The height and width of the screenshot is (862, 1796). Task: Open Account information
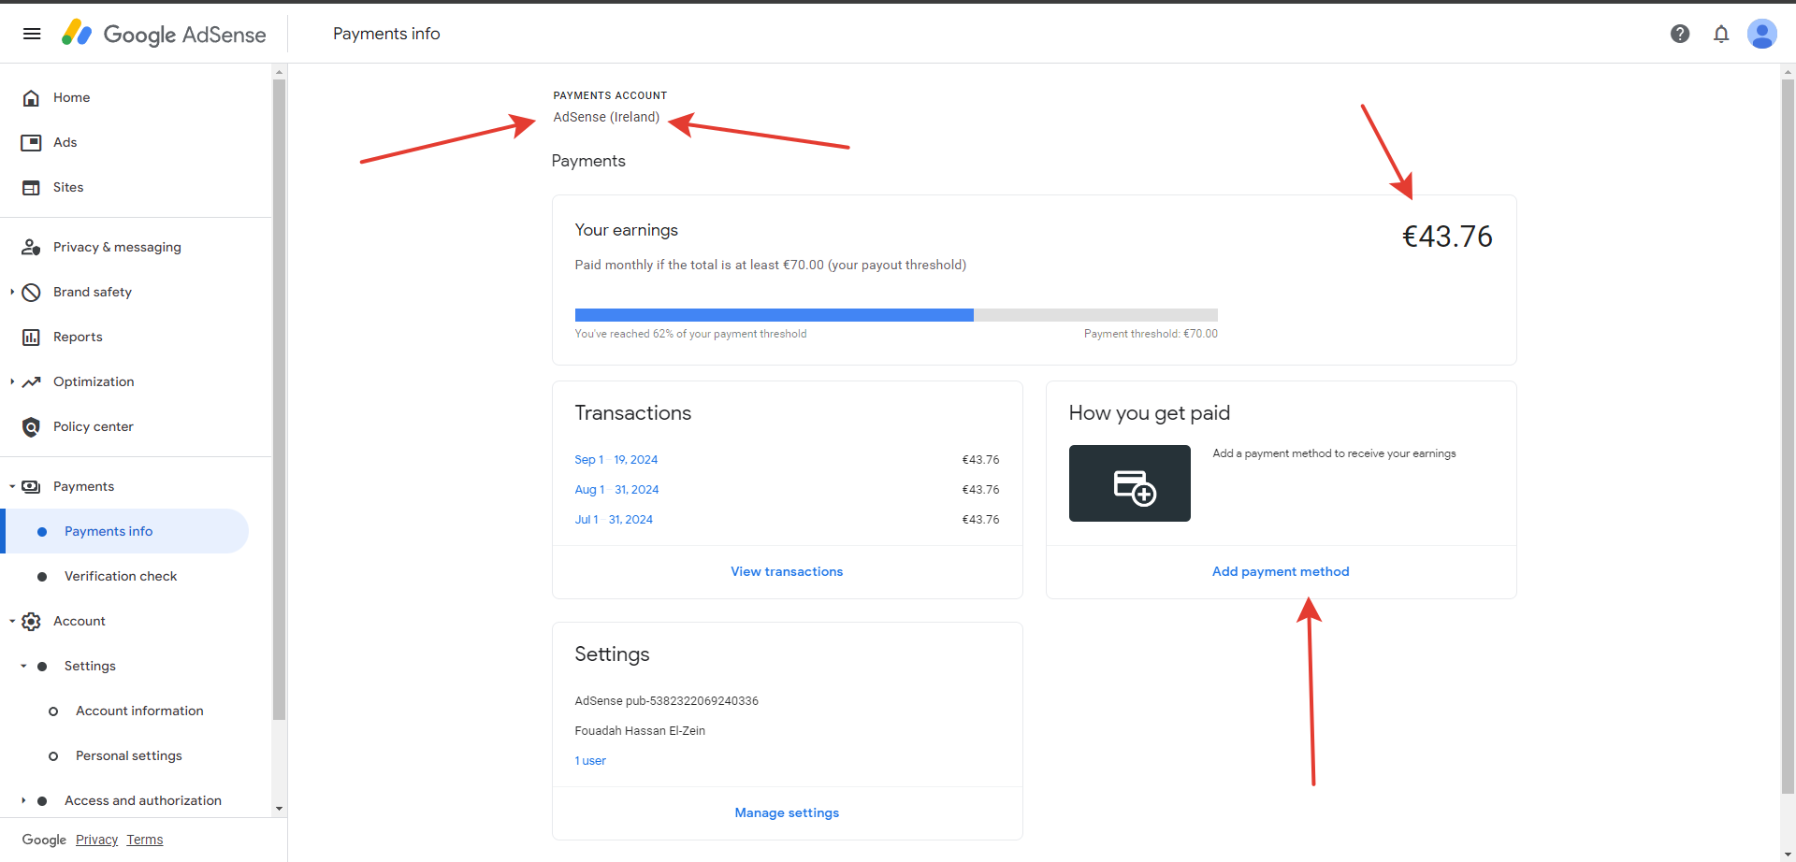click(x=139, y=711)
